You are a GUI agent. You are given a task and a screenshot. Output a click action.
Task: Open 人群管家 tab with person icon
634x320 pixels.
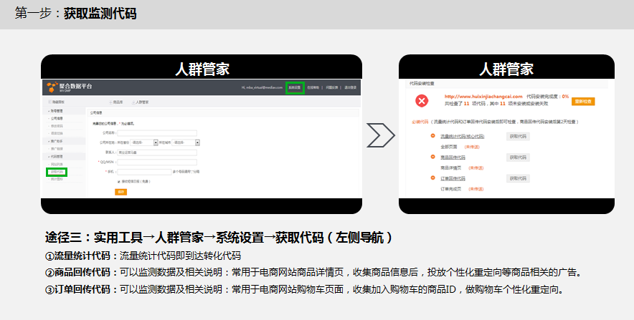(x=140, y=102)
